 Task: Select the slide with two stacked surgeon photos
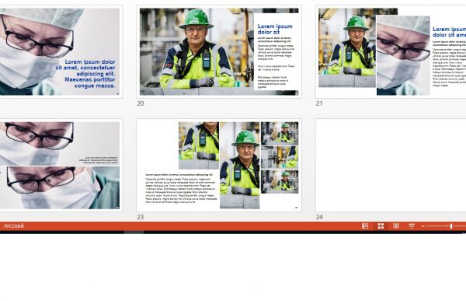point(61,165)
